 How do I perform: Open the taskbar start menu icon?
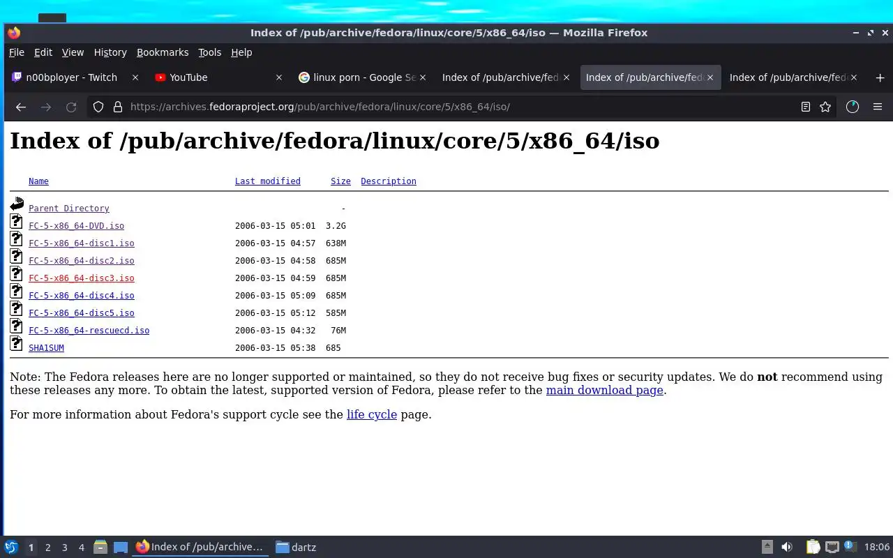pos(11,547)
